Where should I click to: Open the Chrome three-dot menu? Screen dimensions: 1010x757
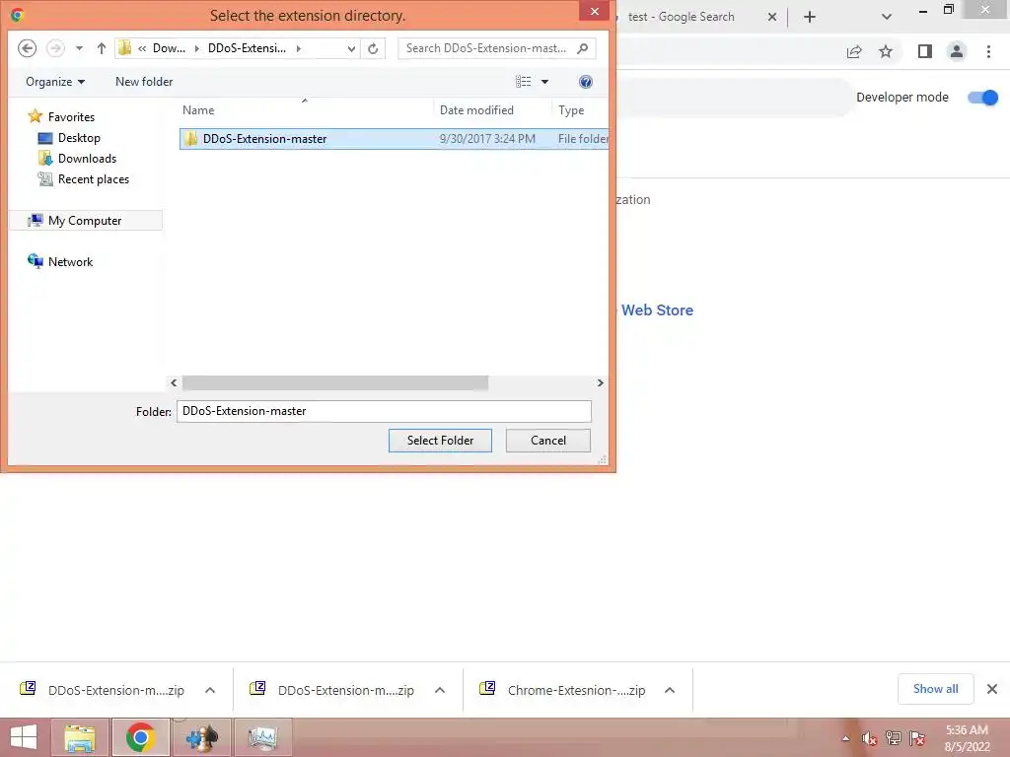tap(988, 51)
